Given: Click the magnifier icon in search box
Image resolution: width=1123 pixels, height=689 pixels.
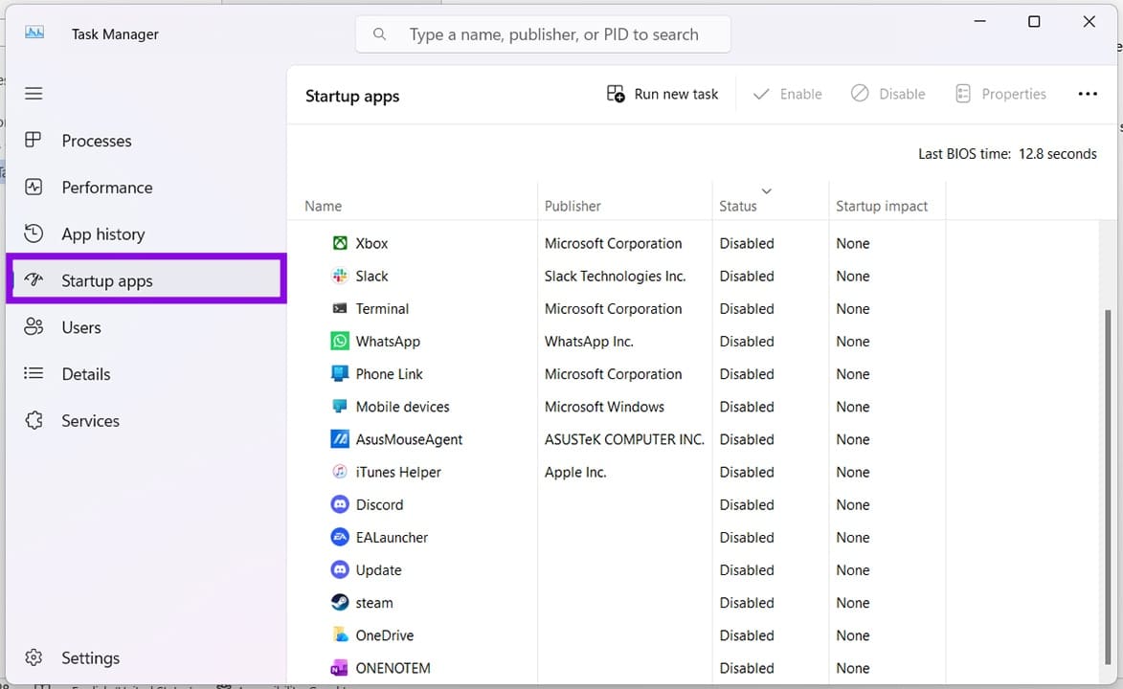Looking at the screenshot, I should click(379, 33).
